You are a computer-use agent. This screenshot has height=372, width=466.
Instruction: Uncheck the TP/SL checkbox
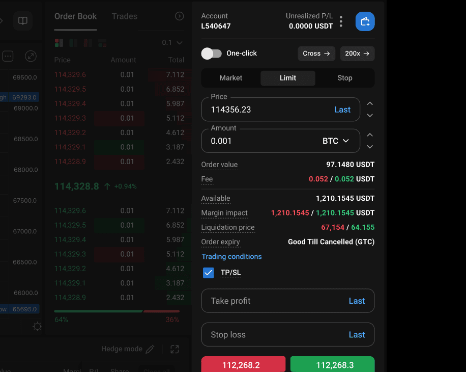pyautogui.click(x=208, y=273)
